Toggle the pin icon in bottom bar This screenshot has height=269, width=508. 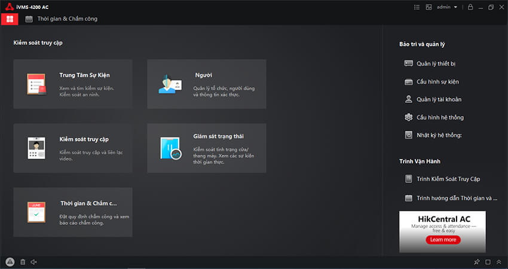(x=476, y=262)
